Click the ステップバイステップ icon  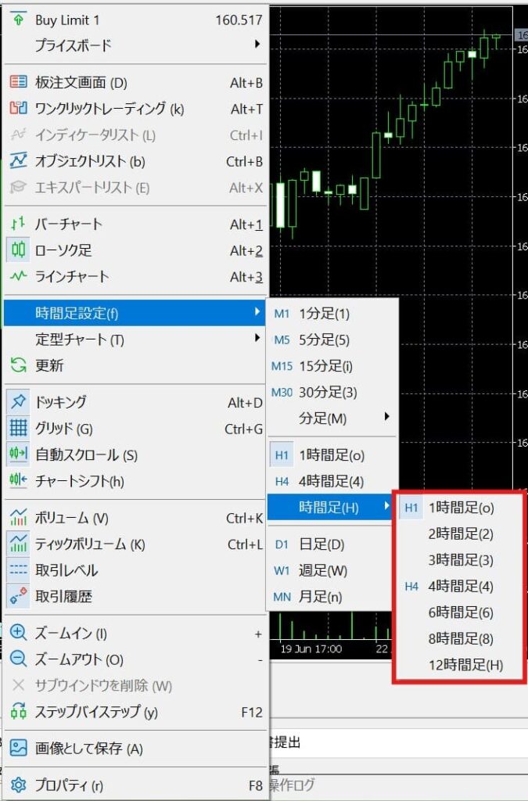pyautogui.click(x=19, y=711)
